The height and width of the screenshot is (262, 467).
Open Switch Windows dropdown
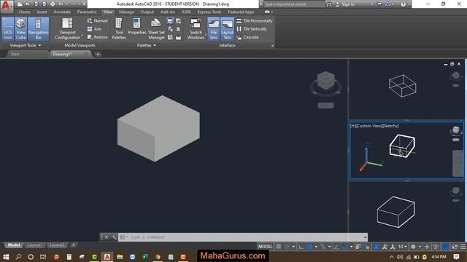pos(196,28)
